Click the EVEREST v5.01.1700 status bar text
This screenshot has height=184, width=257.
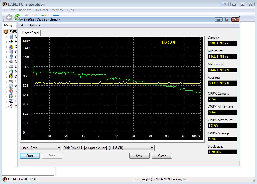[x=22, y=179]
